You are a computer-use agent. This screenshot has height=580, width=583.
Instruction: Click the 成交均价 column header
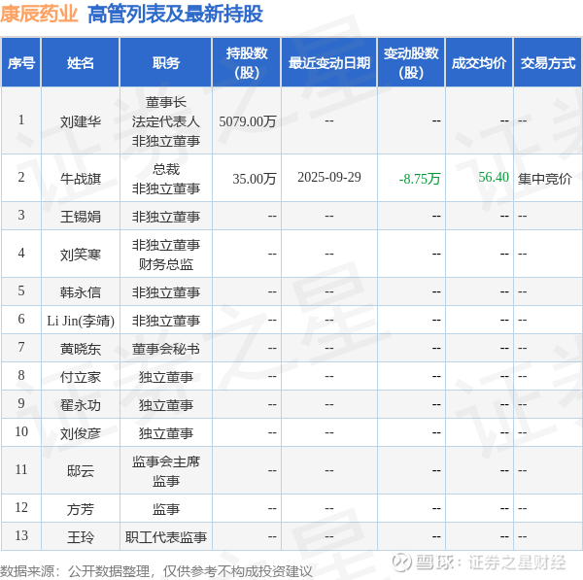pos(479,63)
